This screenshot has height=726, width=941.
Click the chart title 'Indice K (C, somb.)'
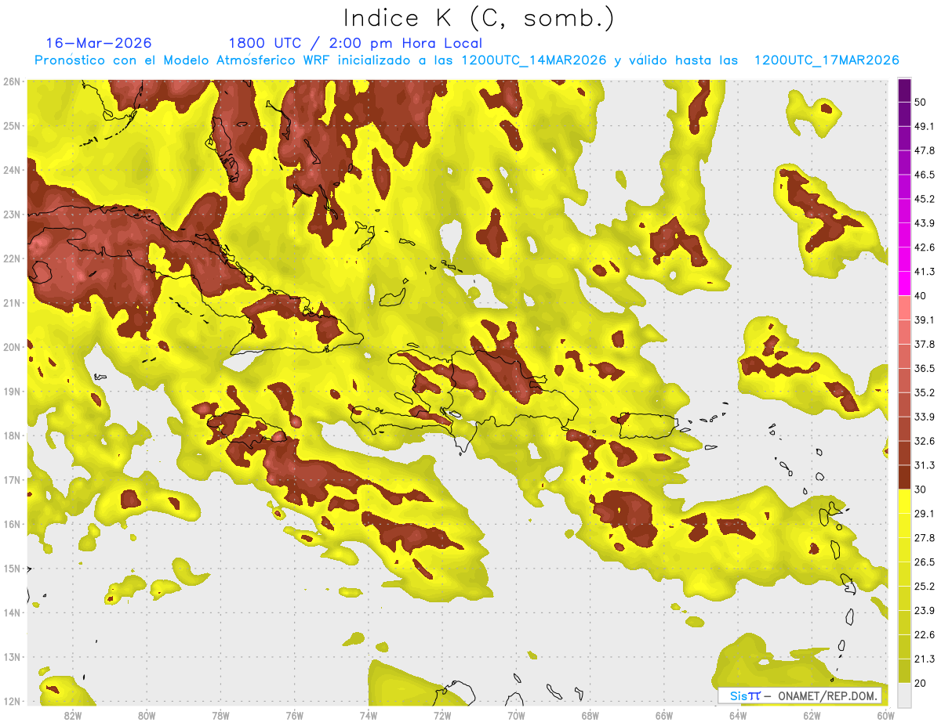click(x=479, y=18)
